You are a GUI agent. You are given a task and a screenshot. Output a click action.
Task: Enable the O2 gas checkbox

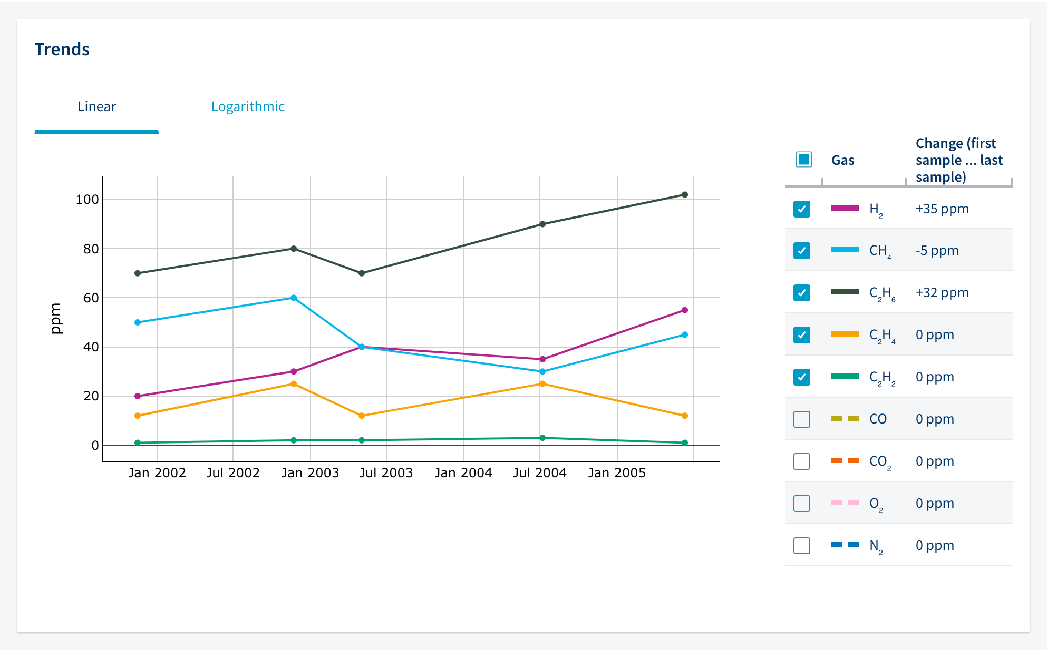point(801,504)
